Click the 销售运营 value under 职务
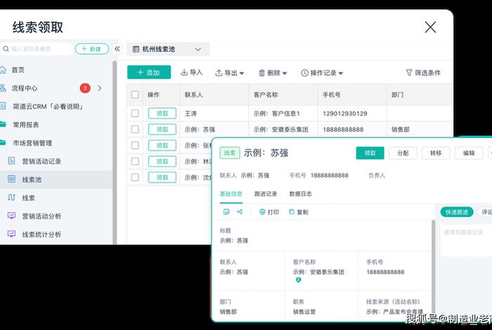This screenshot has width=492, height=330. [x=304, y=312]
